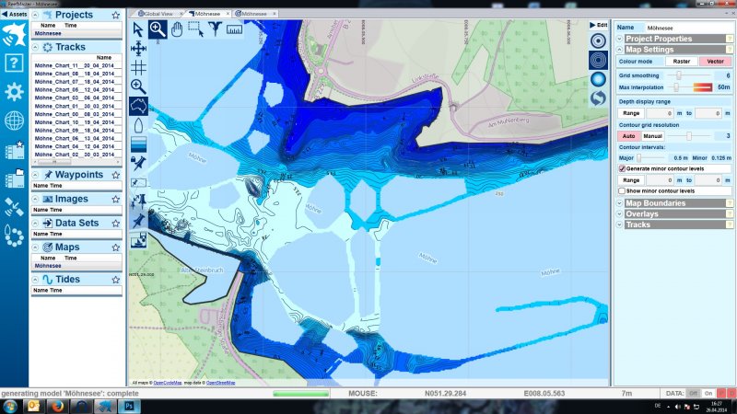Select the arrow pointer tool
The image size is (737, 414).
138,29
